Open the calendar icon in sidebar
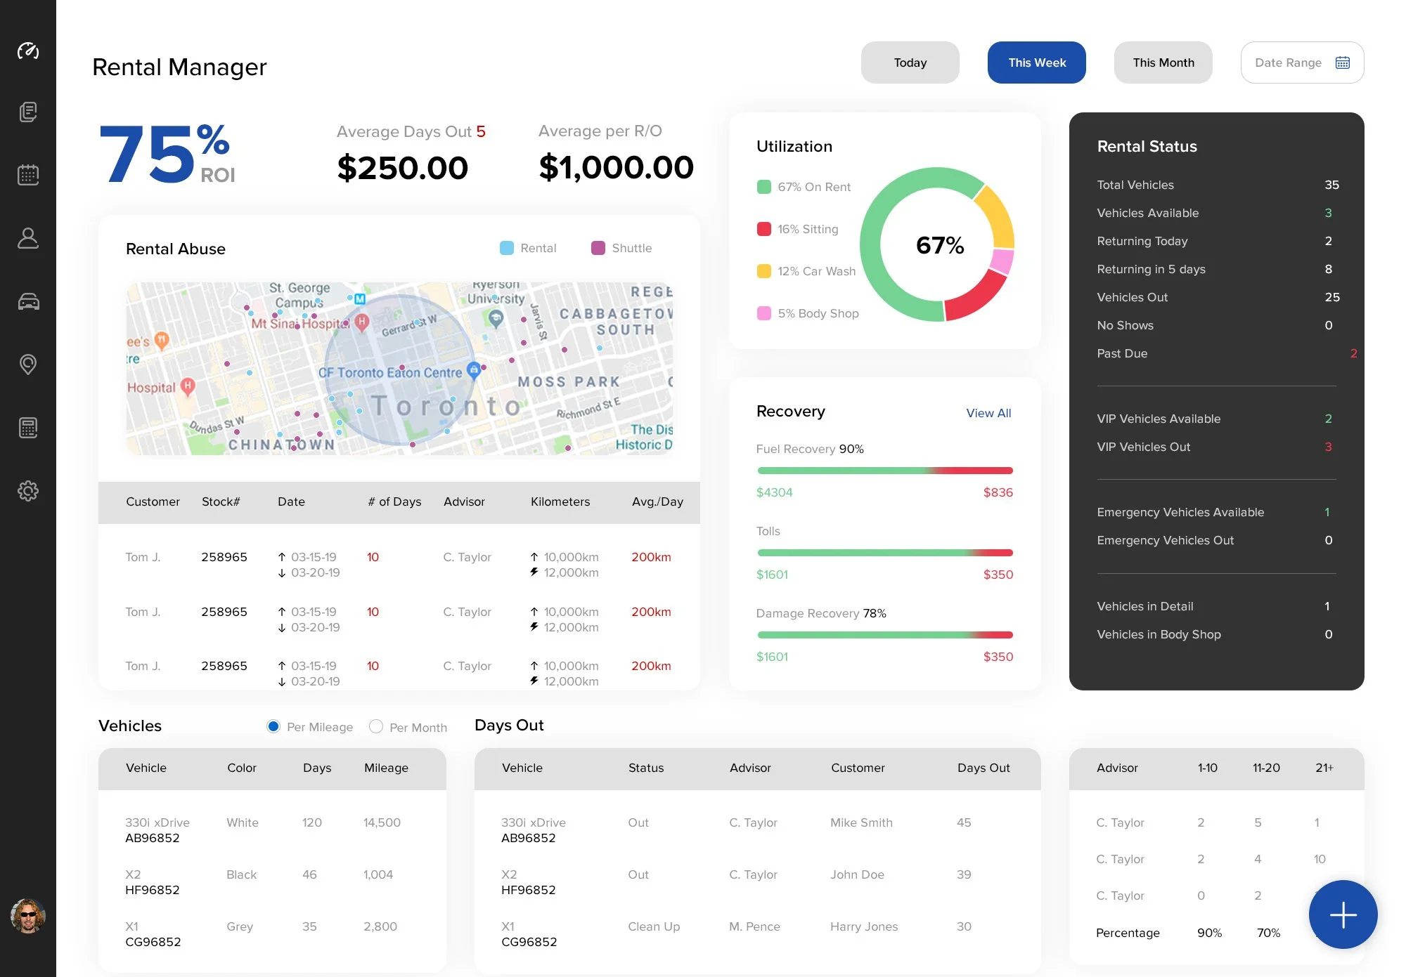Image resolution: width=1406 pixels, height=977 pixels. [x=28, y=175]
